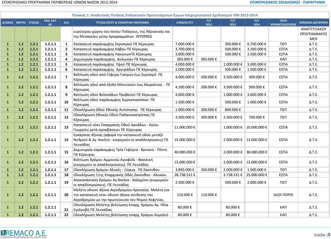Click the 'ΣΤΟΧΟΣ' column header
The image size is (331, 239).
pos(34,23)
